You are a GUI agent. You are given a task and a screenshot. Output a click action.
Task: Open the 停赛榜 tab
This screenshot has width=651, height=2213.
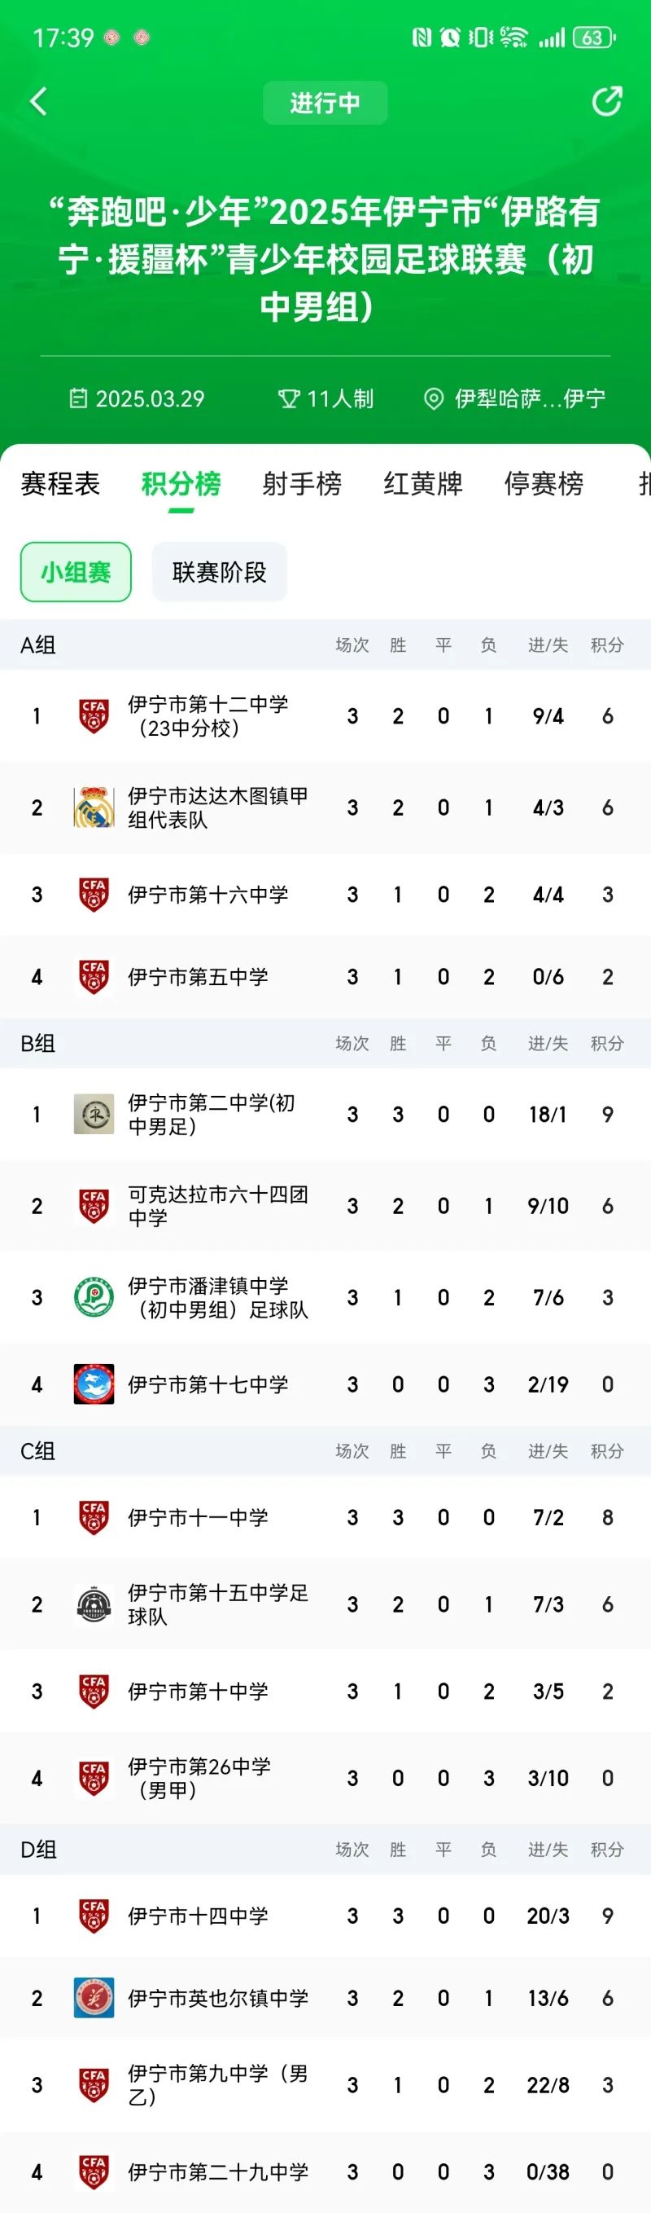[x=544, y=485]
